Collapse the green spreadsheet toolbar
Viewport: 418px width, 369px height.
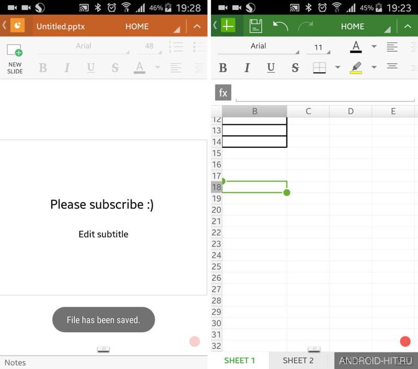click(408, 26)
